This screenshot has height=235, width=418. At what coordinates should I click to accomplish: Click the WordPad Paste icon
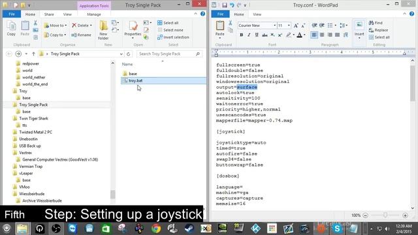(x=220, y=26)
